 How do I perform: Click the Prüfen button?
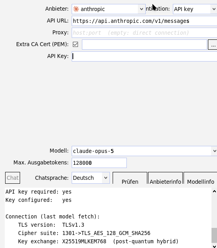coord(130,178)
